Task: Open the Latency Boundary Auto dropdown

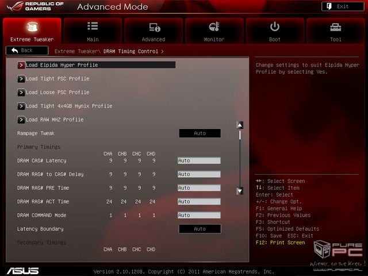Action: (x=200, y=229)
